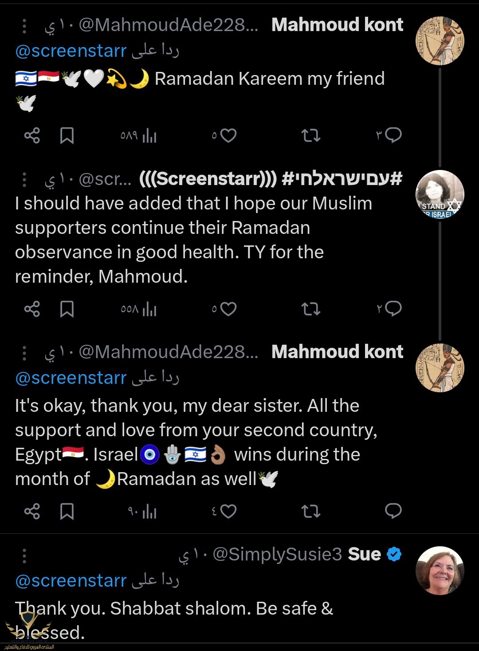
Task: Reply to the Ramadan Kareem tweet
Action: (x=393, y=135)
